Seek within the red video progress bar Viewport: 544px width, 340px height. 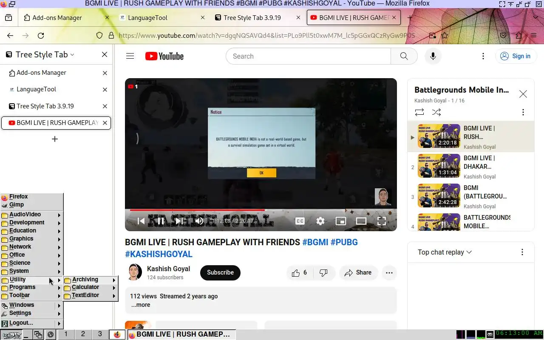click(x=261, y=210)
